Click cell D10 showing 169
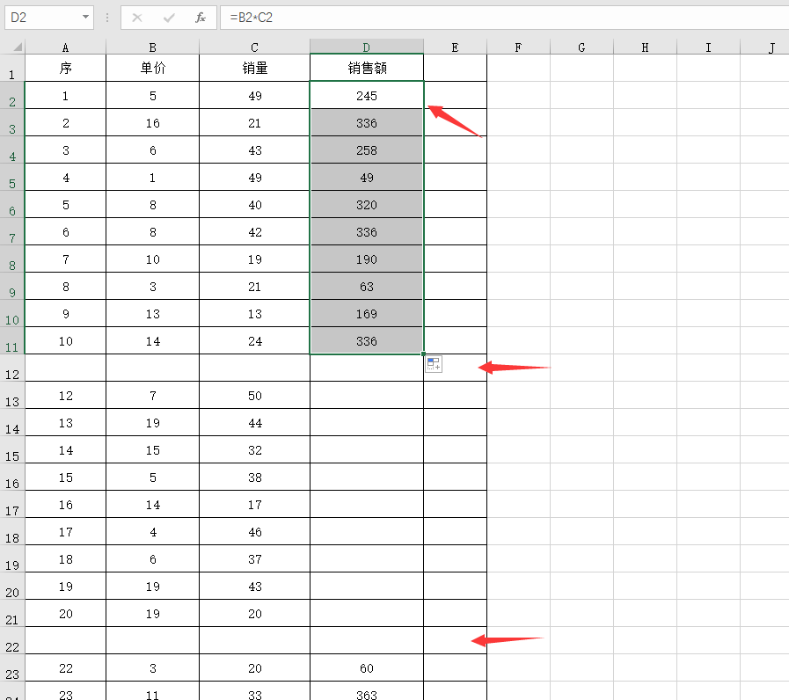The image size is (789, 700). click(x=367, y=314)
